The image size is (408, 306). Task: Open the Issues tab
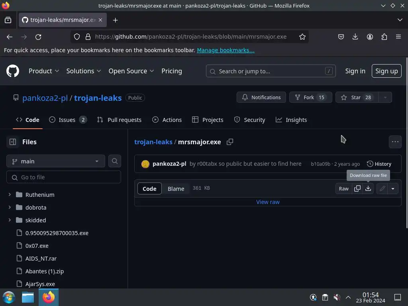[68, 120]
